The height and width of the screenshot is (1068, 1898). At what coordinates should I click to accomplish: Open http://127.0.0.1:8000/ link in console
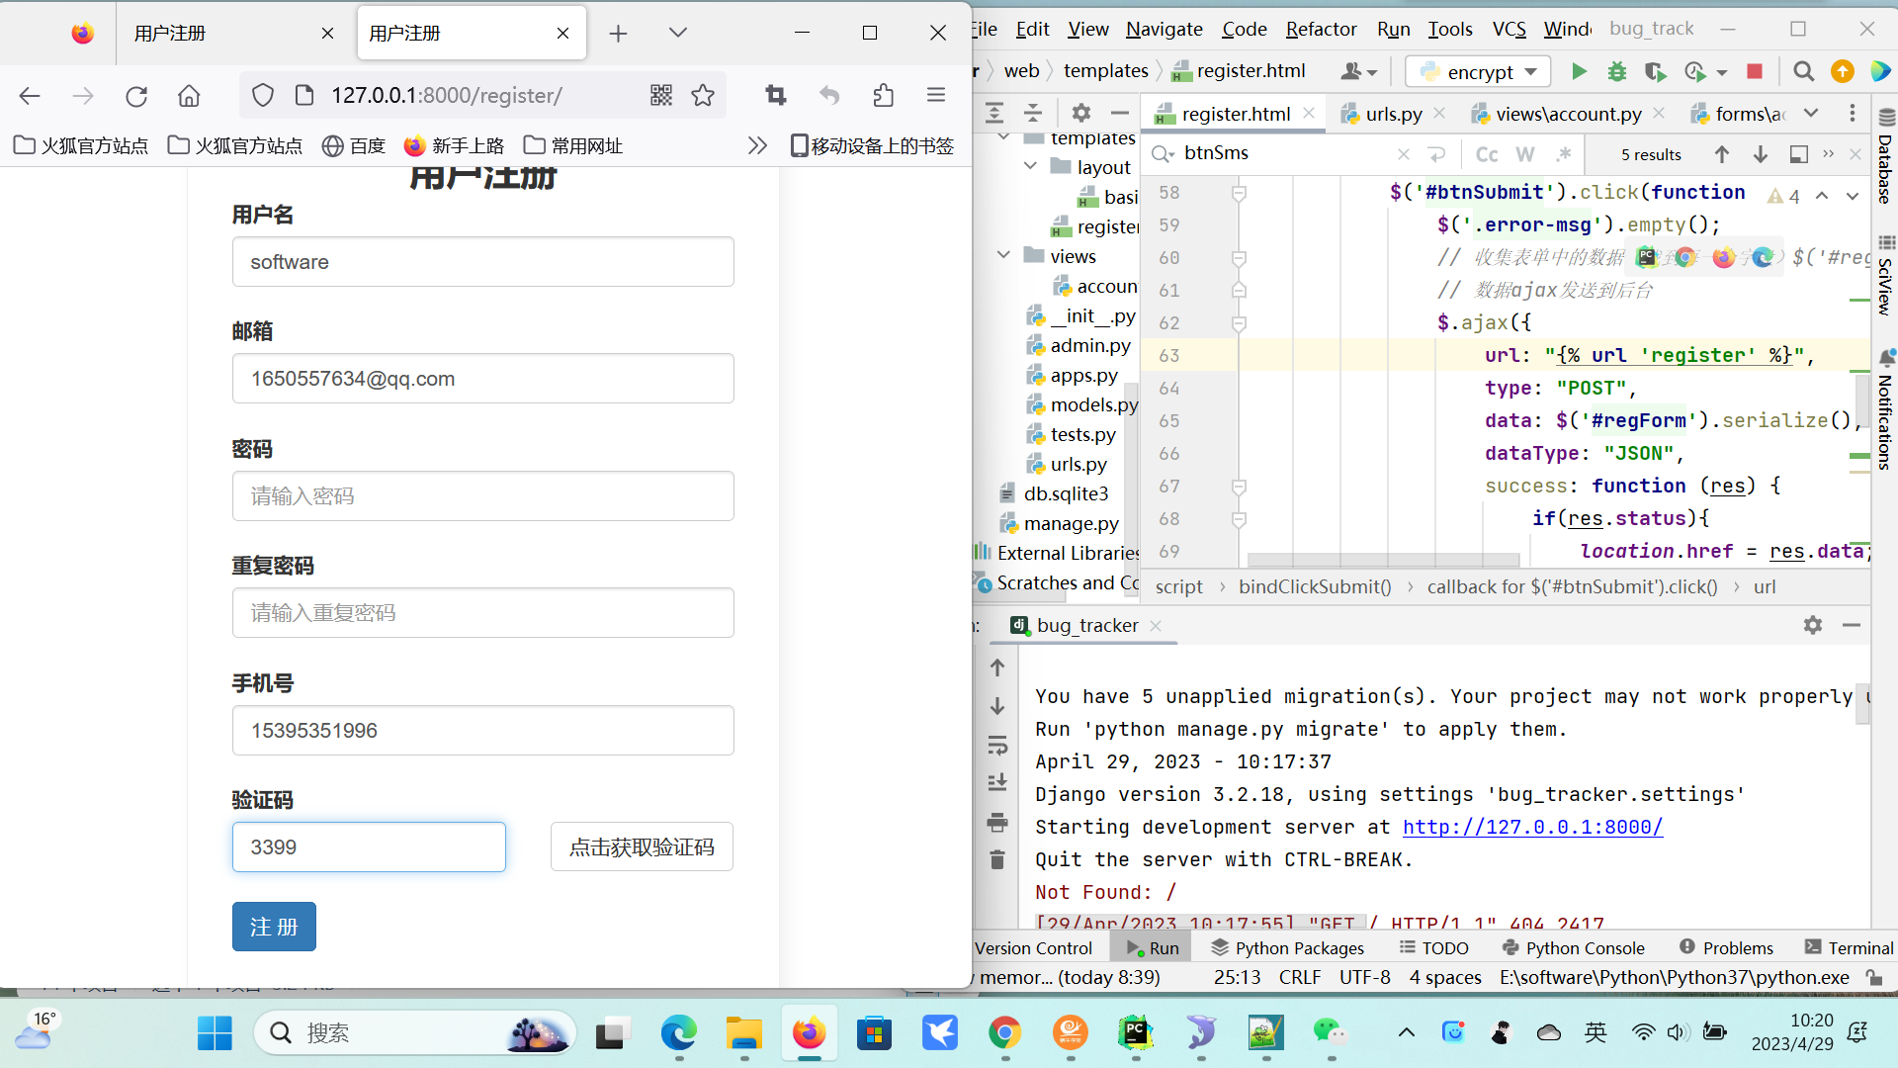(x=1532, y=827)
